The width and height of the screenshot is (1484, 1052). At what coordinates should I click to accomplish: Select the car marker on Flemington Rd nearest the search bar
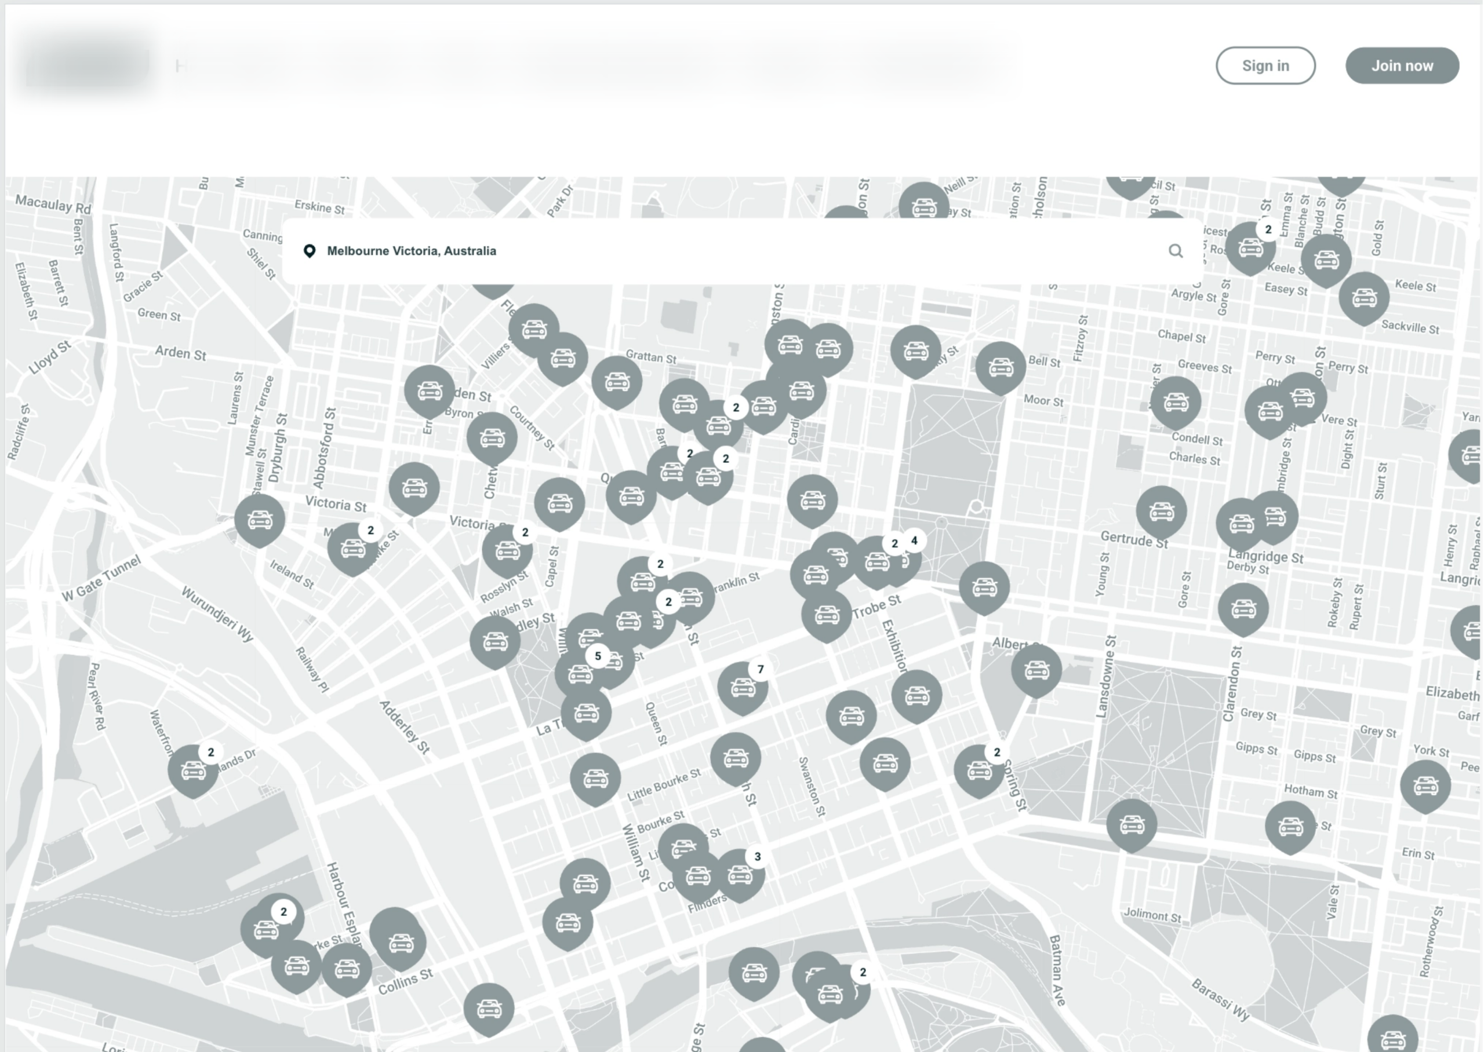(x=533, y=330)
